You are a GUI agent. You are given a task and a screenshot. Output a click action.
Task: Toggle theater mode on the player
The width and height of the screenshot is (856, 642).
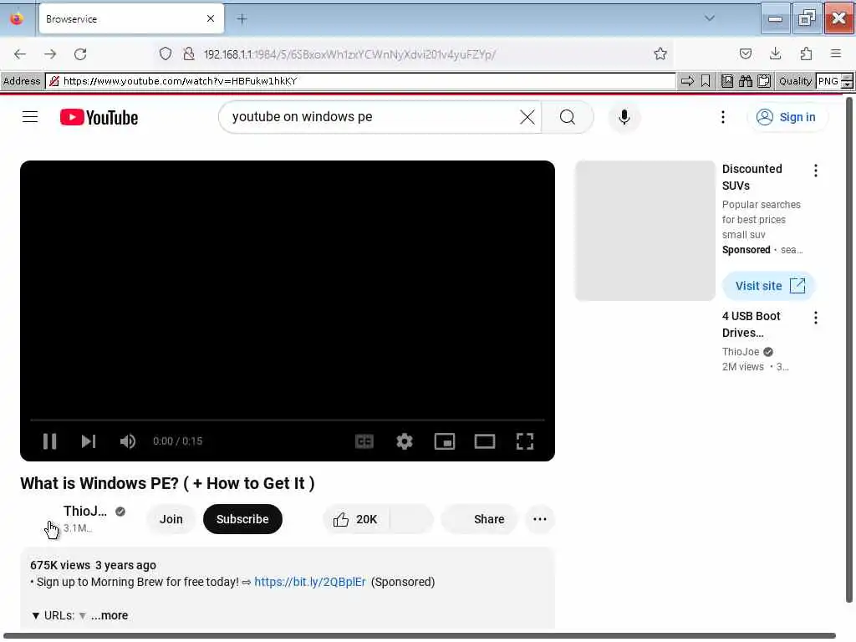[484, 441]
